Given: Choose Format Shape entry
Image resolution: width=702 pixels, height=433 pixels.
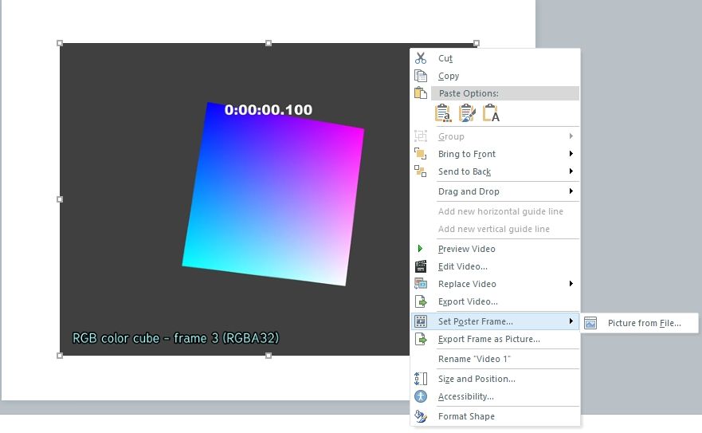Looking at the screenshot, I should coord(495,416).
